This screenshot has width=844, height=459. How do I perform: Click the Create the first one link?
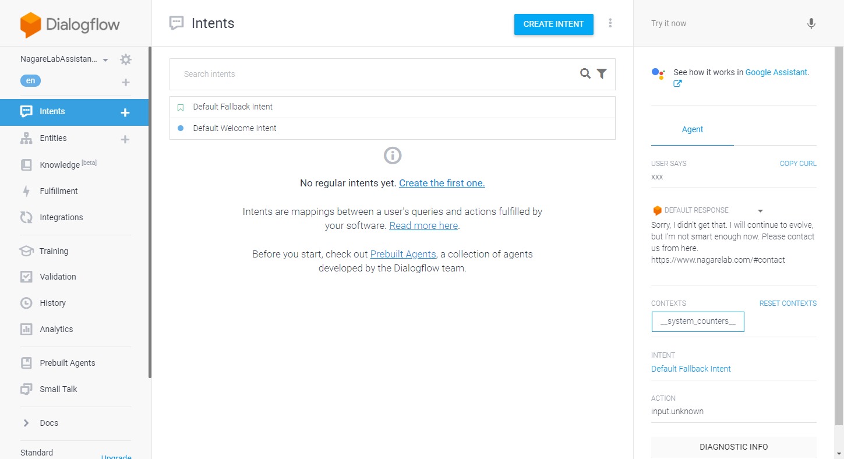point(442,183)
